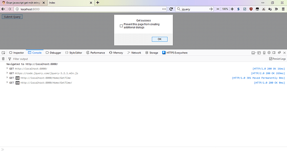Tick 'Prevent this page from creating additional dialogs'
Screen dimensions: 287x152
[121, 26]
